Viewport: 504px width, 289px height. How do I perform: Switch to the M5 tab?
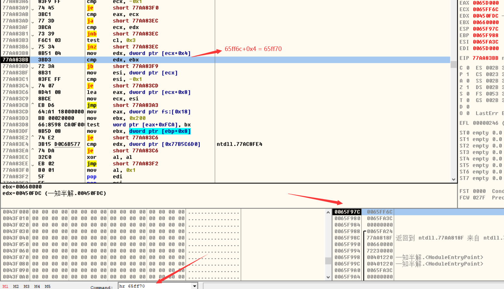tap(48, 286)
